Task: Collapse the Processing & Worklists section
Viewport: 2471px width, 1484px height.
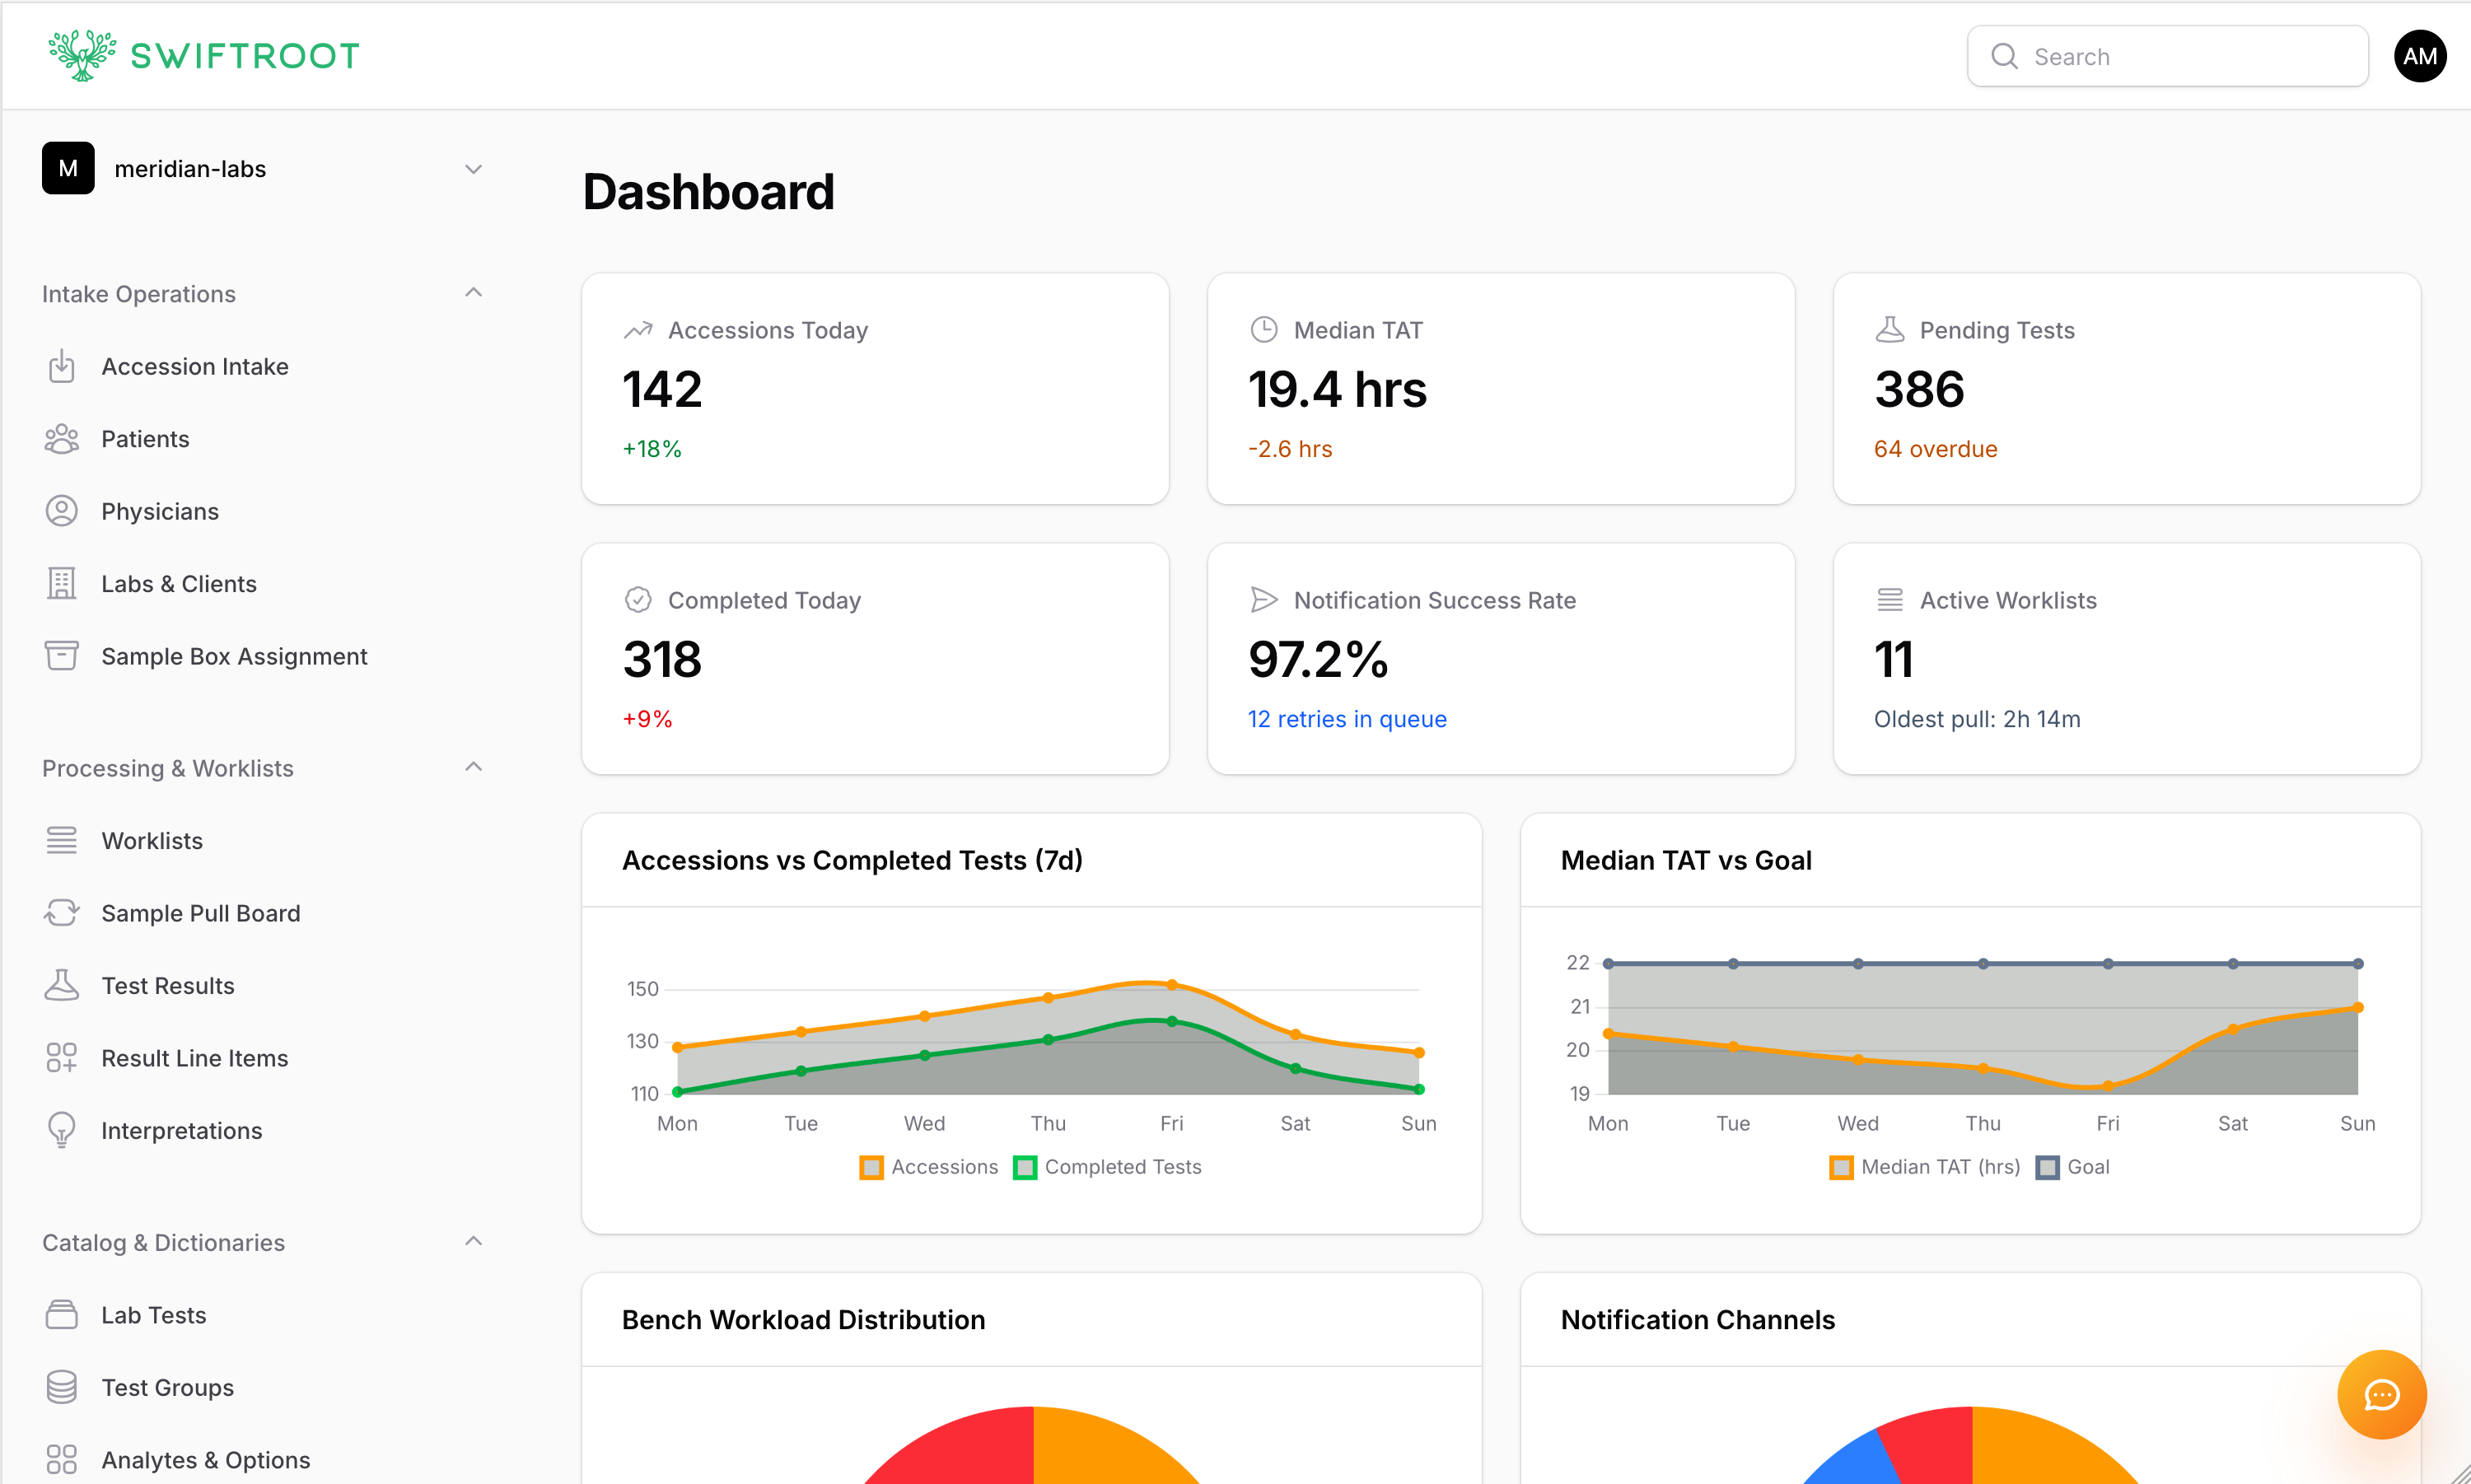Action: pyautogui.click(x=473, y=767)
